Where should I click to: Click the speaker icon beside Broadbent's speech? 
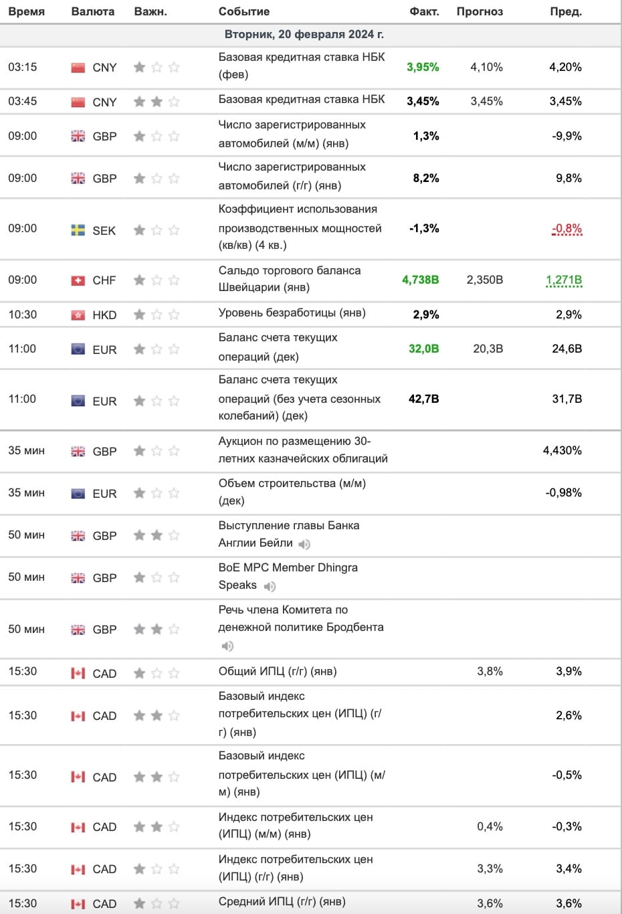click(227, 646)
